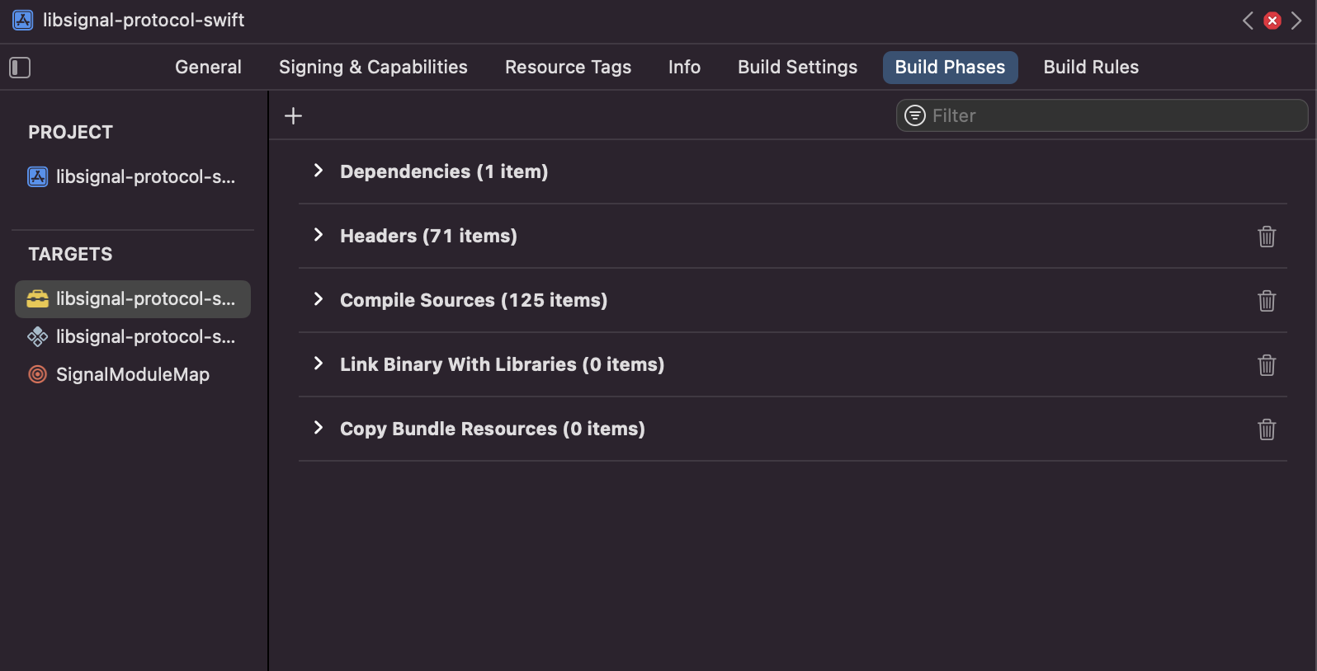Screen dimensions: 1317x671
Task: Open the Build Rules tab
Action: pos(1090,68)
